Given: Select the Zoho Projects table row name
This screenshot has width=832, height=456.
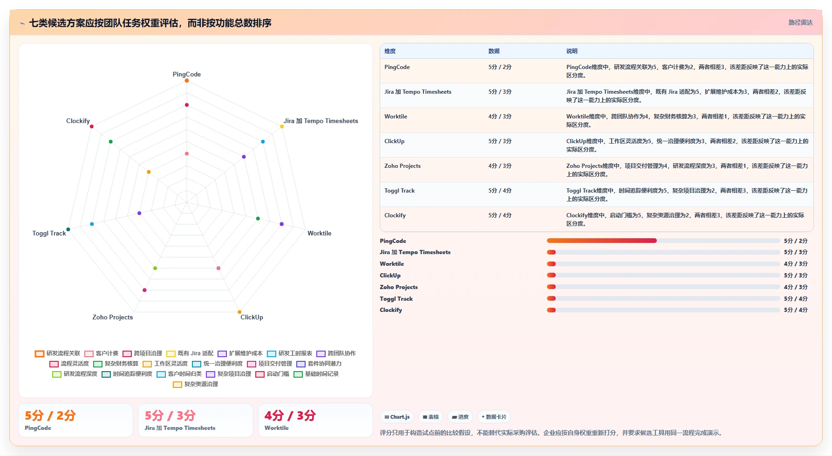Looking at the screenshot, I should 402,166.
